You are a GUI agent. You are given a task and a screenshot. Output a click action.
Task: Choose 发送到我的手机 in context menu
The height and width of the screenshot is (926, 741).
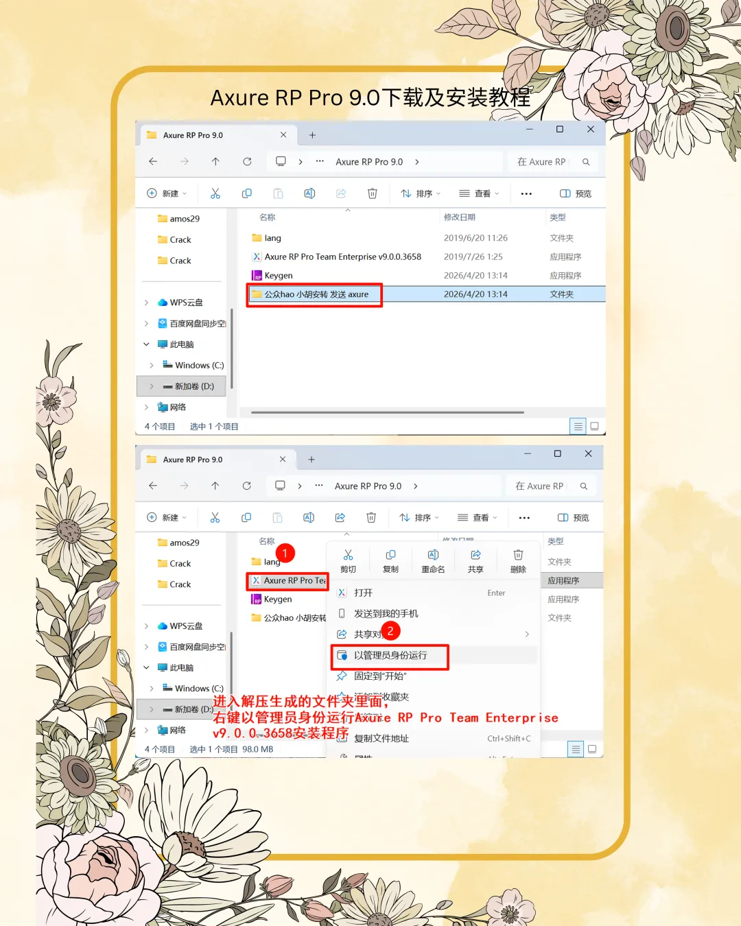tap(434, 613)
